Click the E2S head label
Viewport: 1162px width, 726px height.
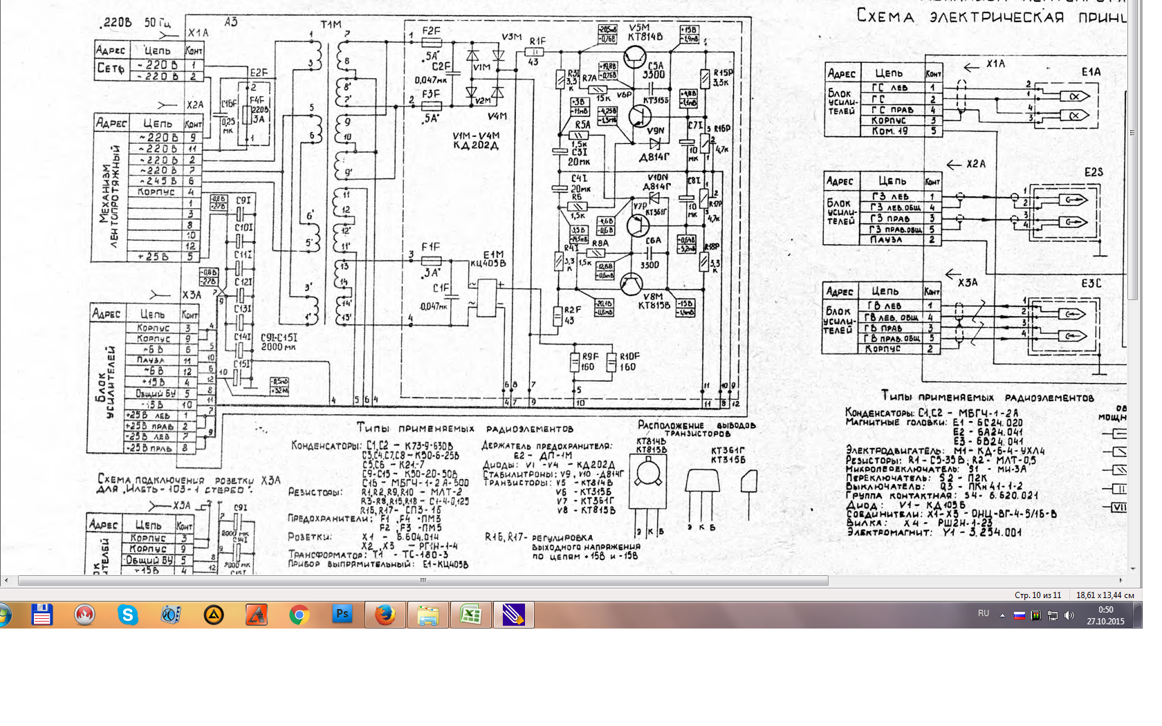pos(1094,172)
